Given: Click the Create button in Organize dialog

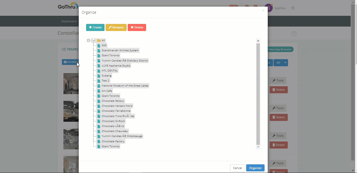Looking at the screenshot, I should [95, 27].
